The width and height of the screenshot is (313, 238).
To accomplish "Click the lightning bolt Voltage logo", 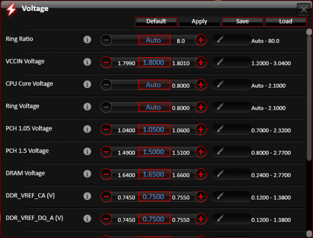I will 11,10.
